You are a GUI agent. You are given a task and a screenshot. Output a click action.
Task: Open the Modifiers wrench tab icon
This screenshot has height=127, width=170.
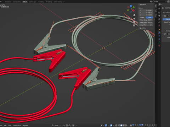click(x=159, y=33)
